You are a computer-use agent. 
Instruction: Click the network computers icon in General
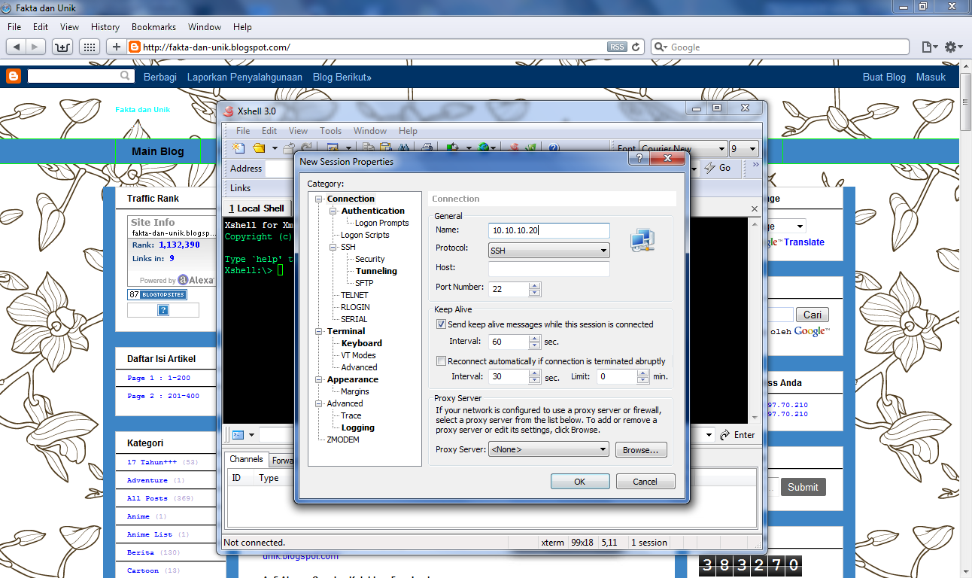tap(642, 241)
